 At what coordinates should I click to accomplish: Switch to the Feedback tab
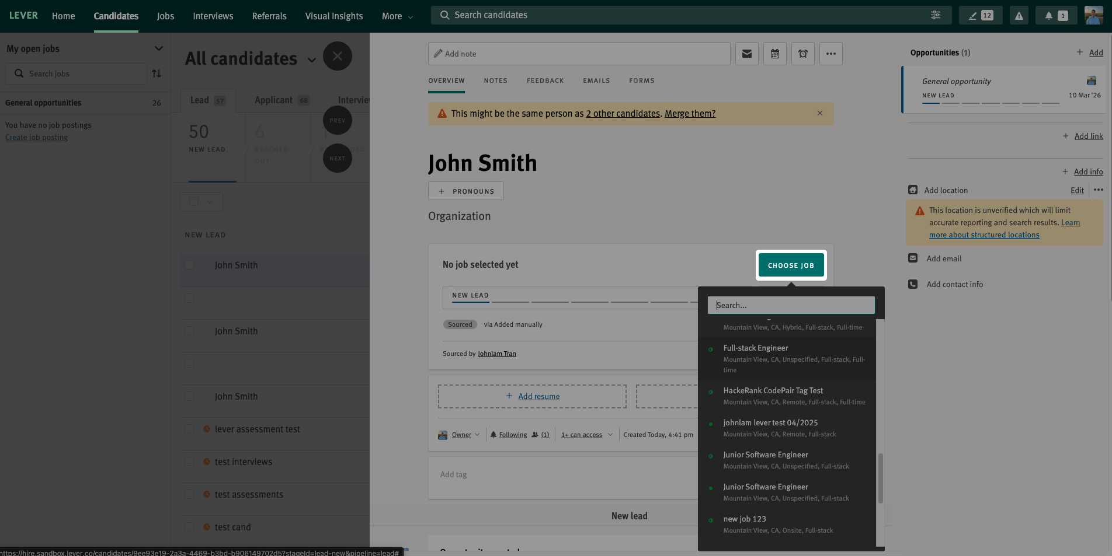click(545, 81)
